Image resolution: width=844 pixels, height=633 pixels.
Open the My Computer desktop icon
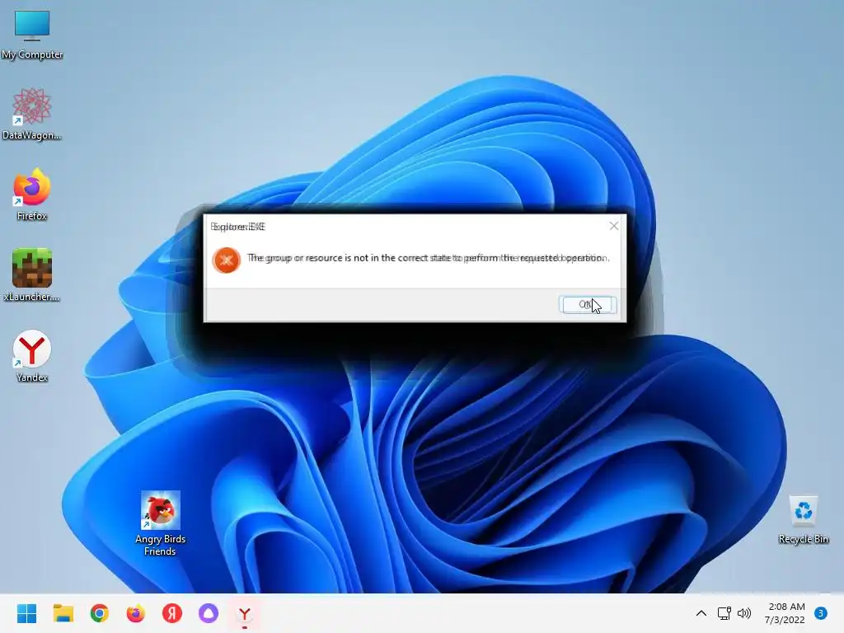pyautogui.click(x=32, y=35)
